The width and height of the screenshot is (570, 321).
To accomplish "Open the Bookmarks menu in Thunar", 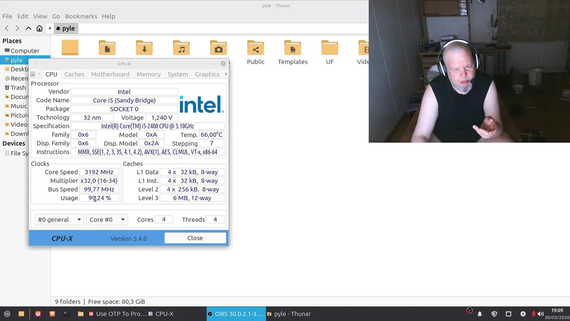I will click(81, 16).
